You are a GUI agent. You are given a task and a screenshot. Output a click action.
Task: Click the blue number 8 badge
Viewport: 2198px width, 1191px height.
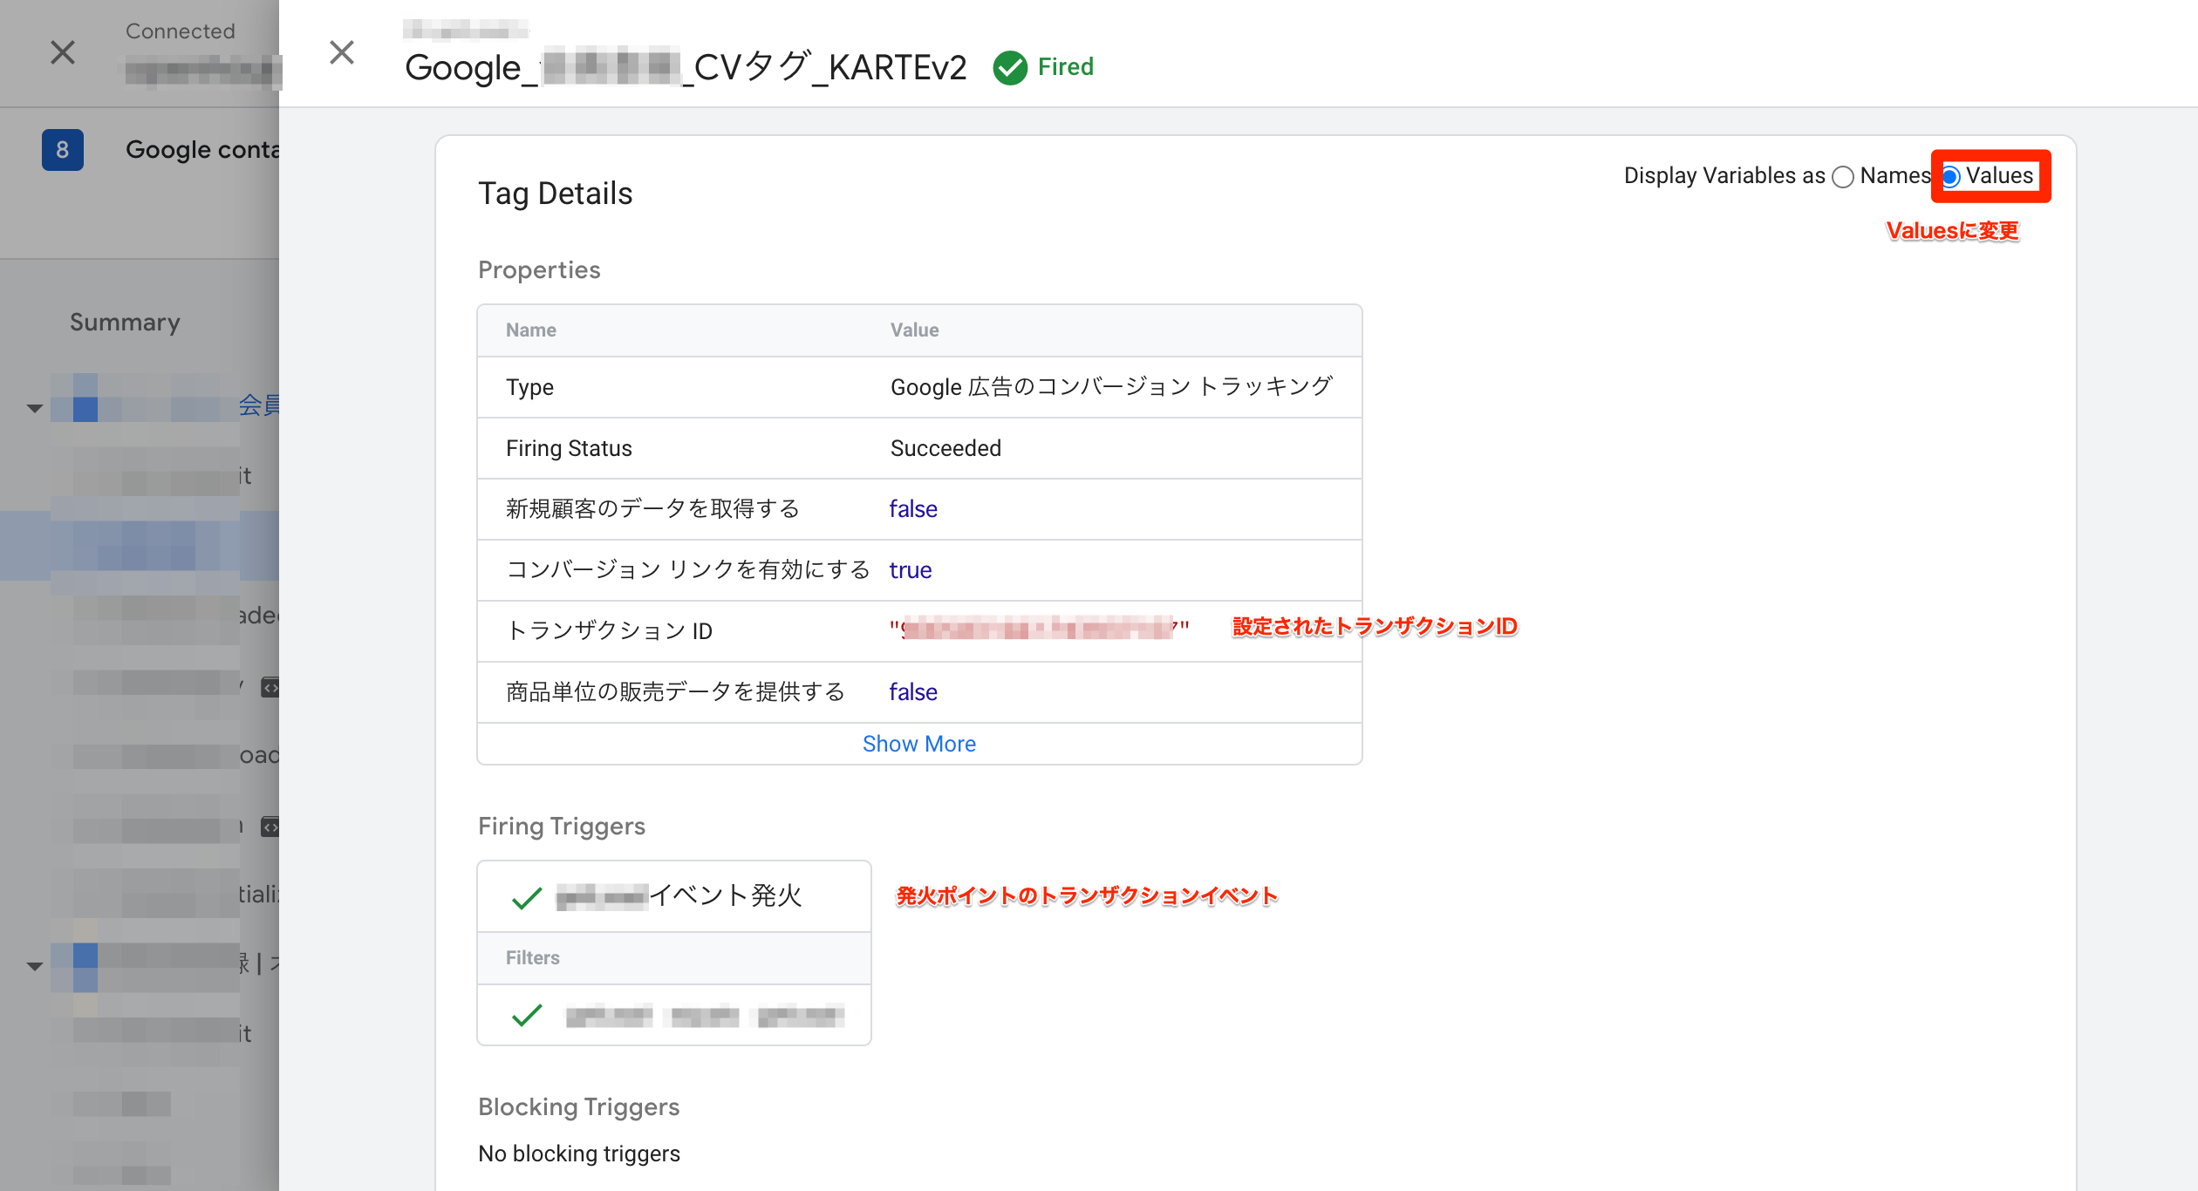pyautogui.click(x=63, y=150)
